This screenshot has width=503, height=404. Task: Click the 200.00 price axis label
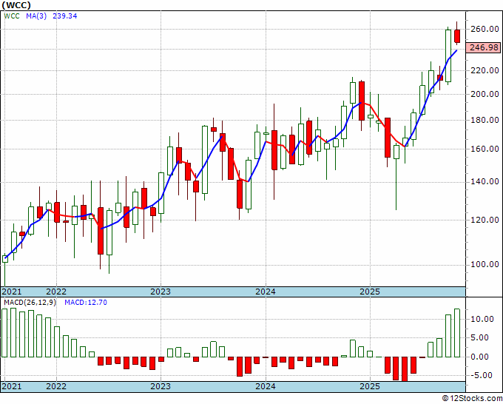(x=485, y=95)
